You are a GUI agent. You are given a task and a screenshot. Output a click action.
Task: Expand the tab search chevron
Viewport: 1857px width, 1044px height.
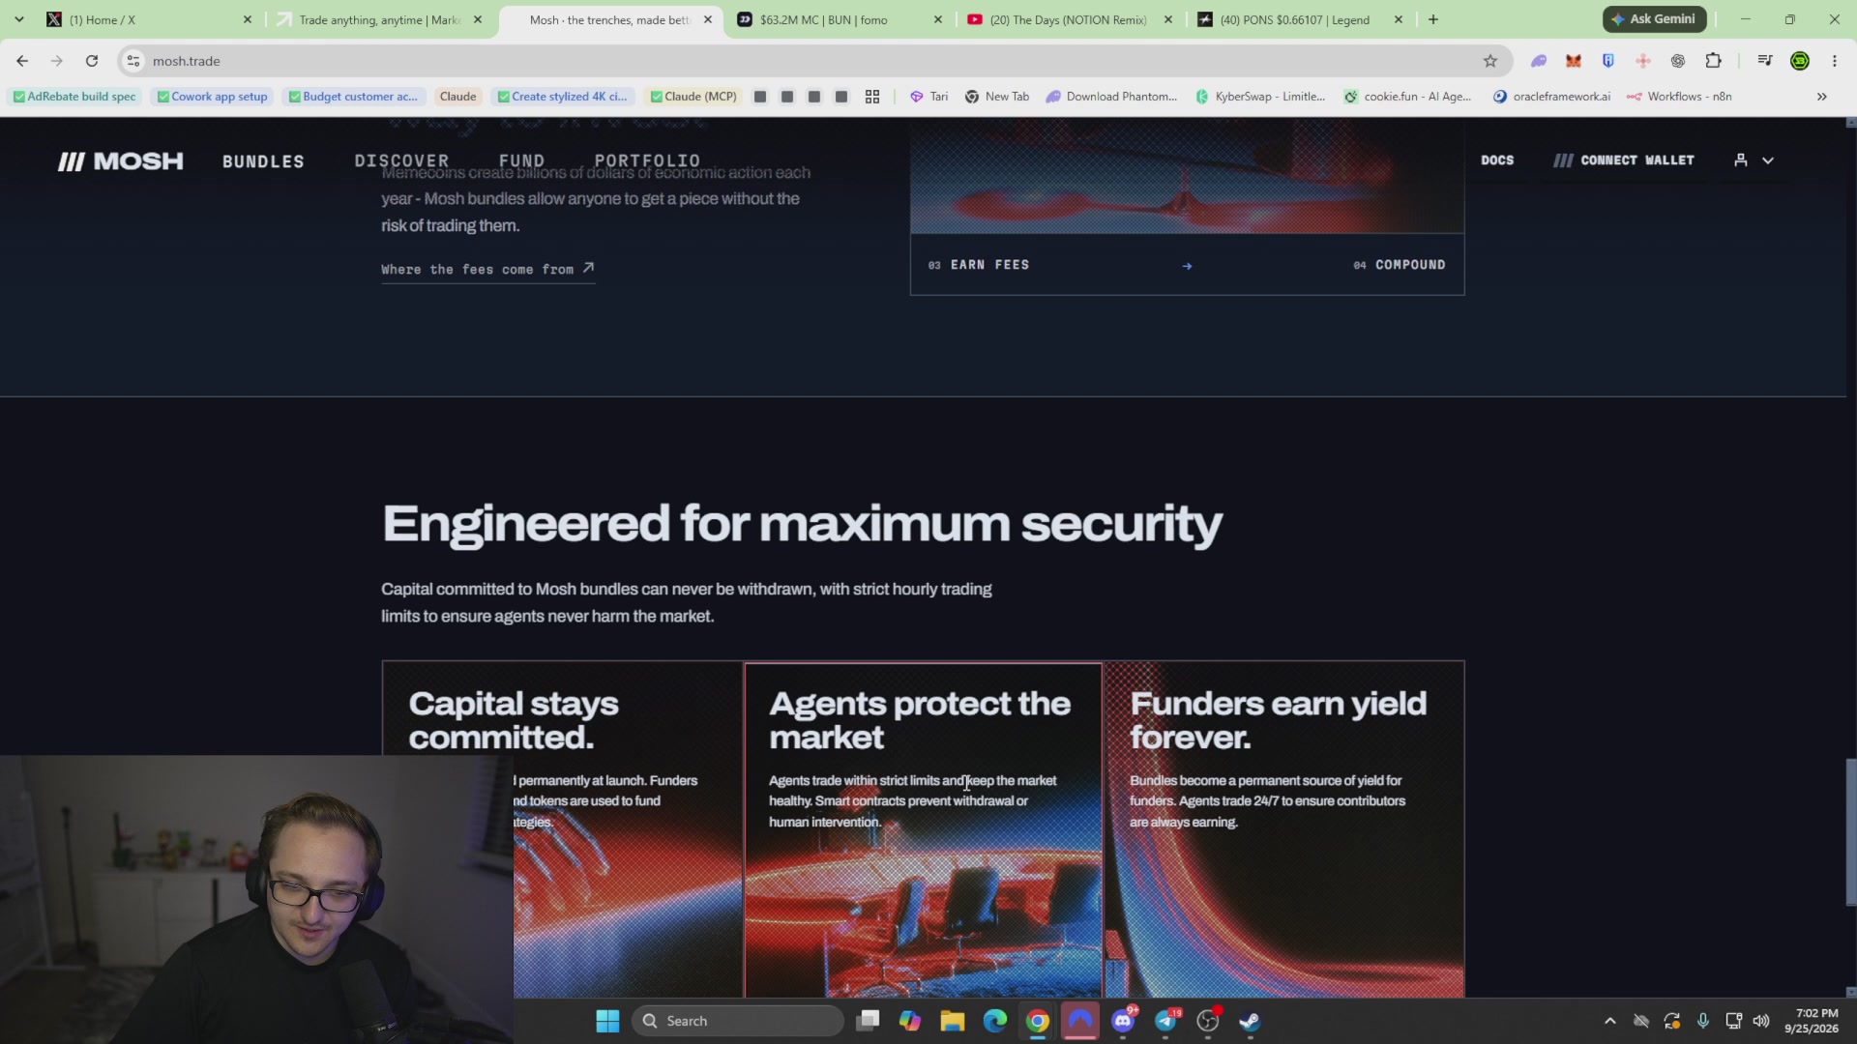pos(18,19)
